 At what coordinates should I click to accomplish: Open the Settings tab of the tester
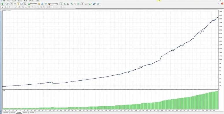pyautogui.click(x=6, y=113)
